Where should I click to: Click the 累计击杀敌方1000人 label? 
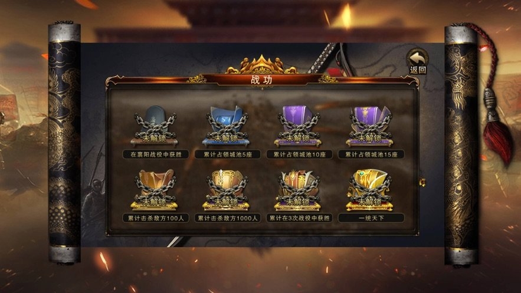pyautogui.click(x=228, y=218)
